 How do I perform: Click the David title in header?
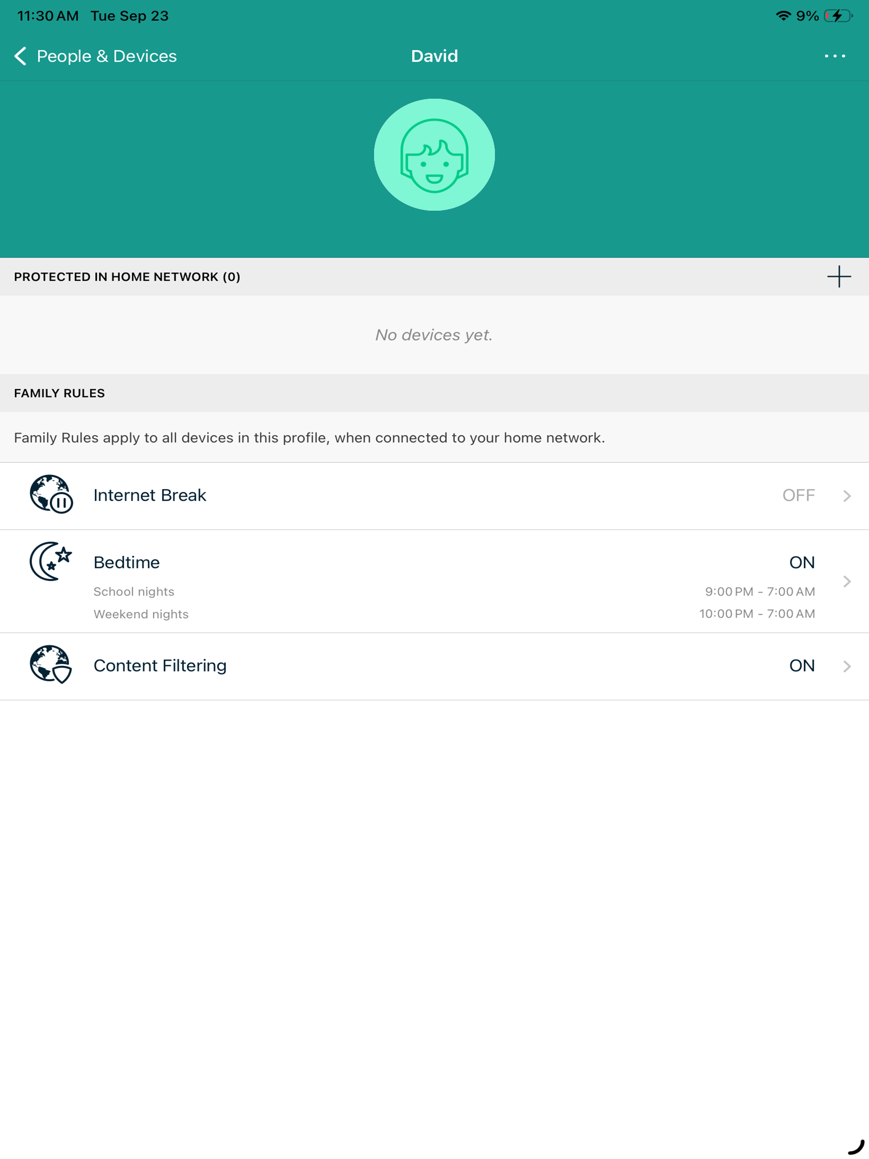click(x=434, y=56)
